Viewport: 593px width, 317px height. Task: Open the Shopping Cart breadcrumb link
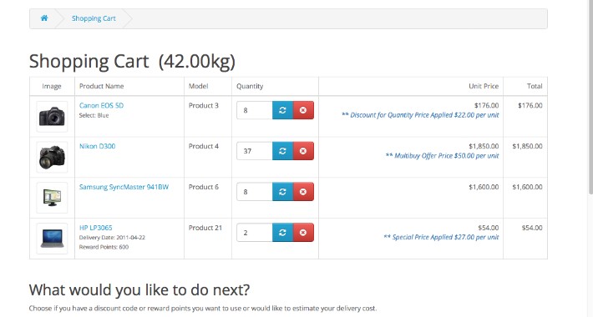click(x=94, y=18)
